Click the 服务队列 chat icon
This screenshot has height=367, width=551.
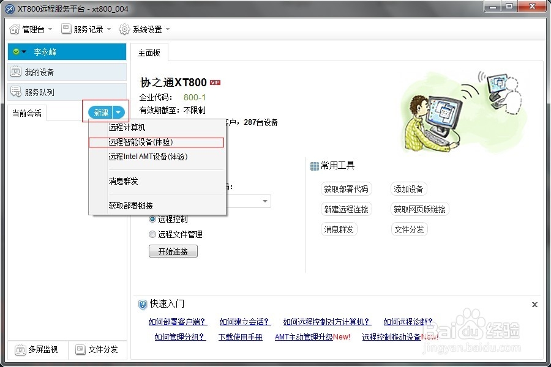16,92
